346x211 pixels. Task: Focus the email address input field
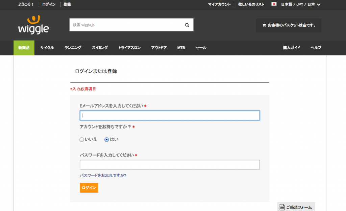tap(170, 116)
